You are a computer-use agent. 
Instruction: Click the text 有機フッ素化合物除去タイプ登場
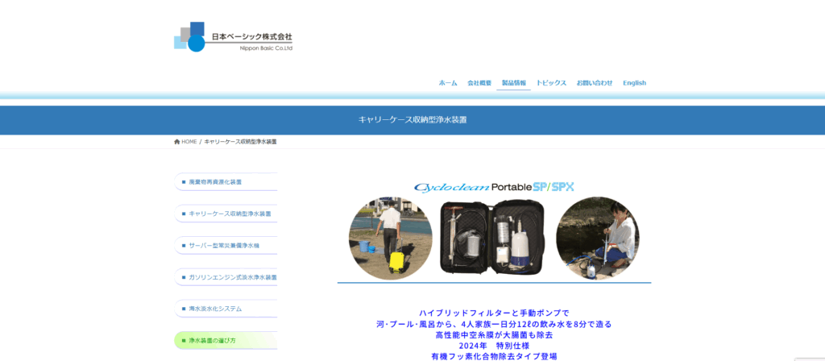[x=494, y=357]
